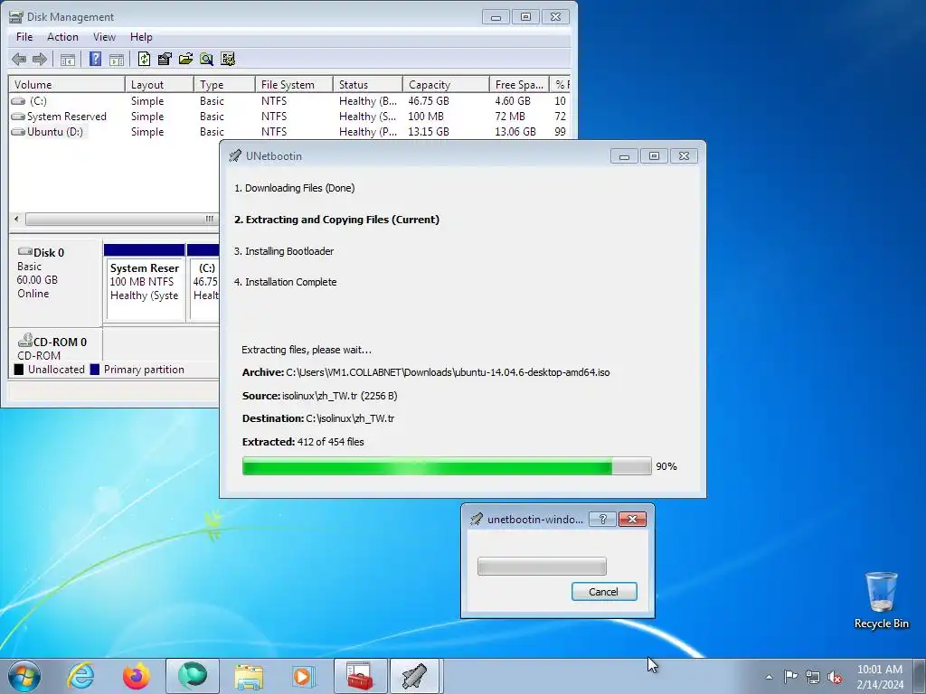Click the 'Installation Complete' step text
926x694 pixels.
285,282
